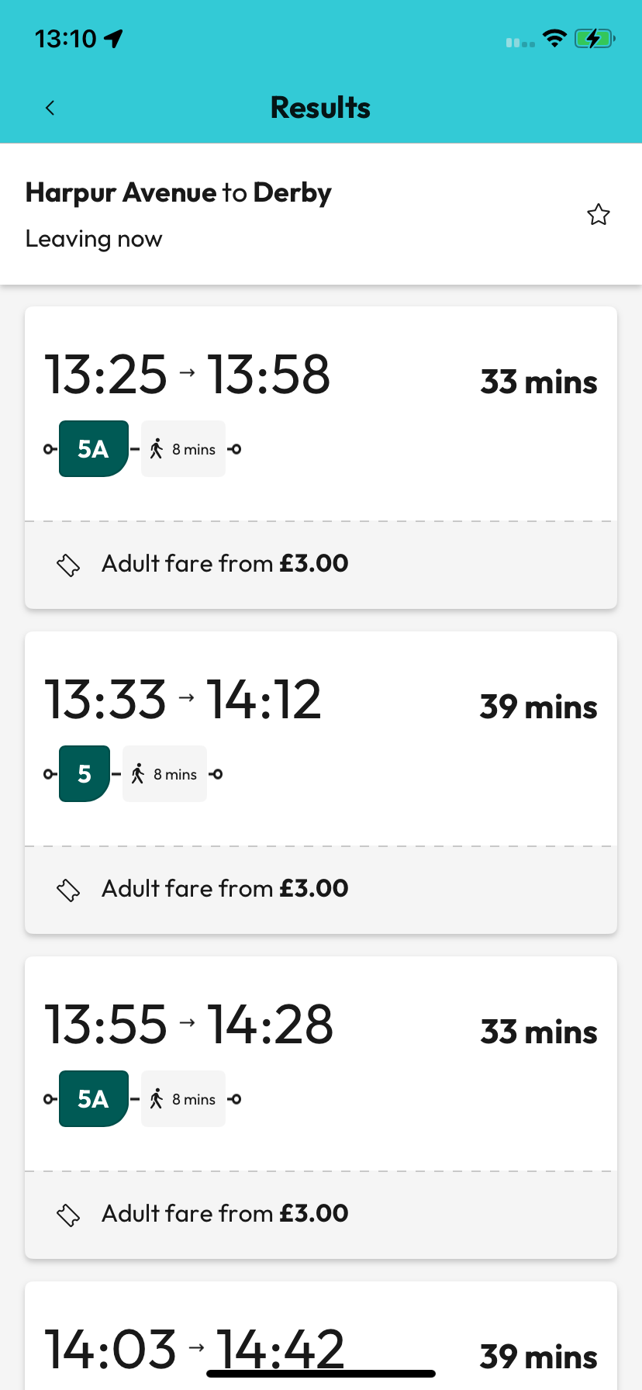Tap Adult fare from £3.00 on third card
Viewport: 642px width, 1390px height.
click(x=225, y=1214)
